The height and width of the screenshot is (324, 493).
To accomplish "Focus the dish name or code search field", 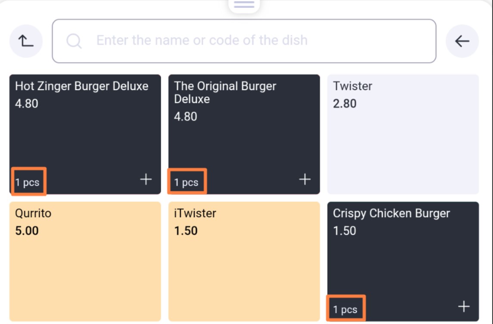I will pos(244,41).
